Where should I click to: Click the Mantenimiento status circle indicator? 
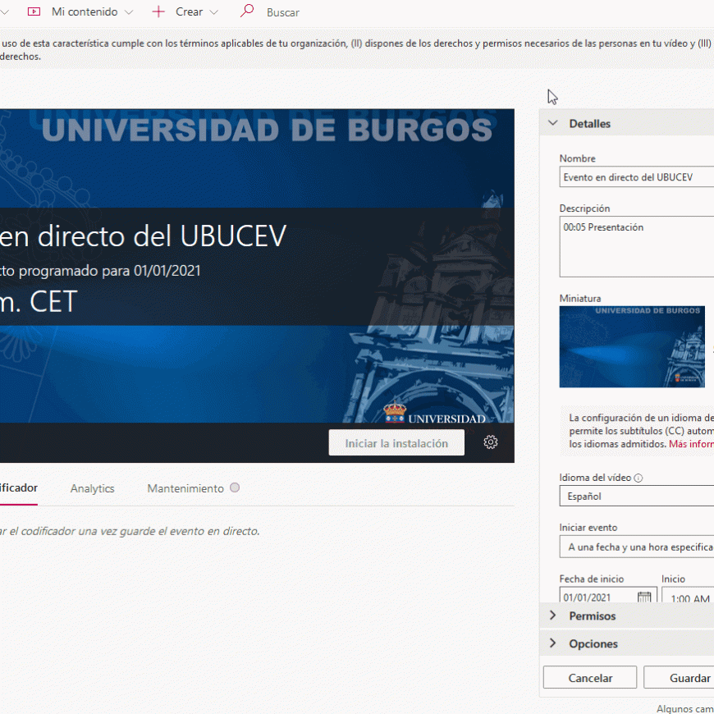235,487
